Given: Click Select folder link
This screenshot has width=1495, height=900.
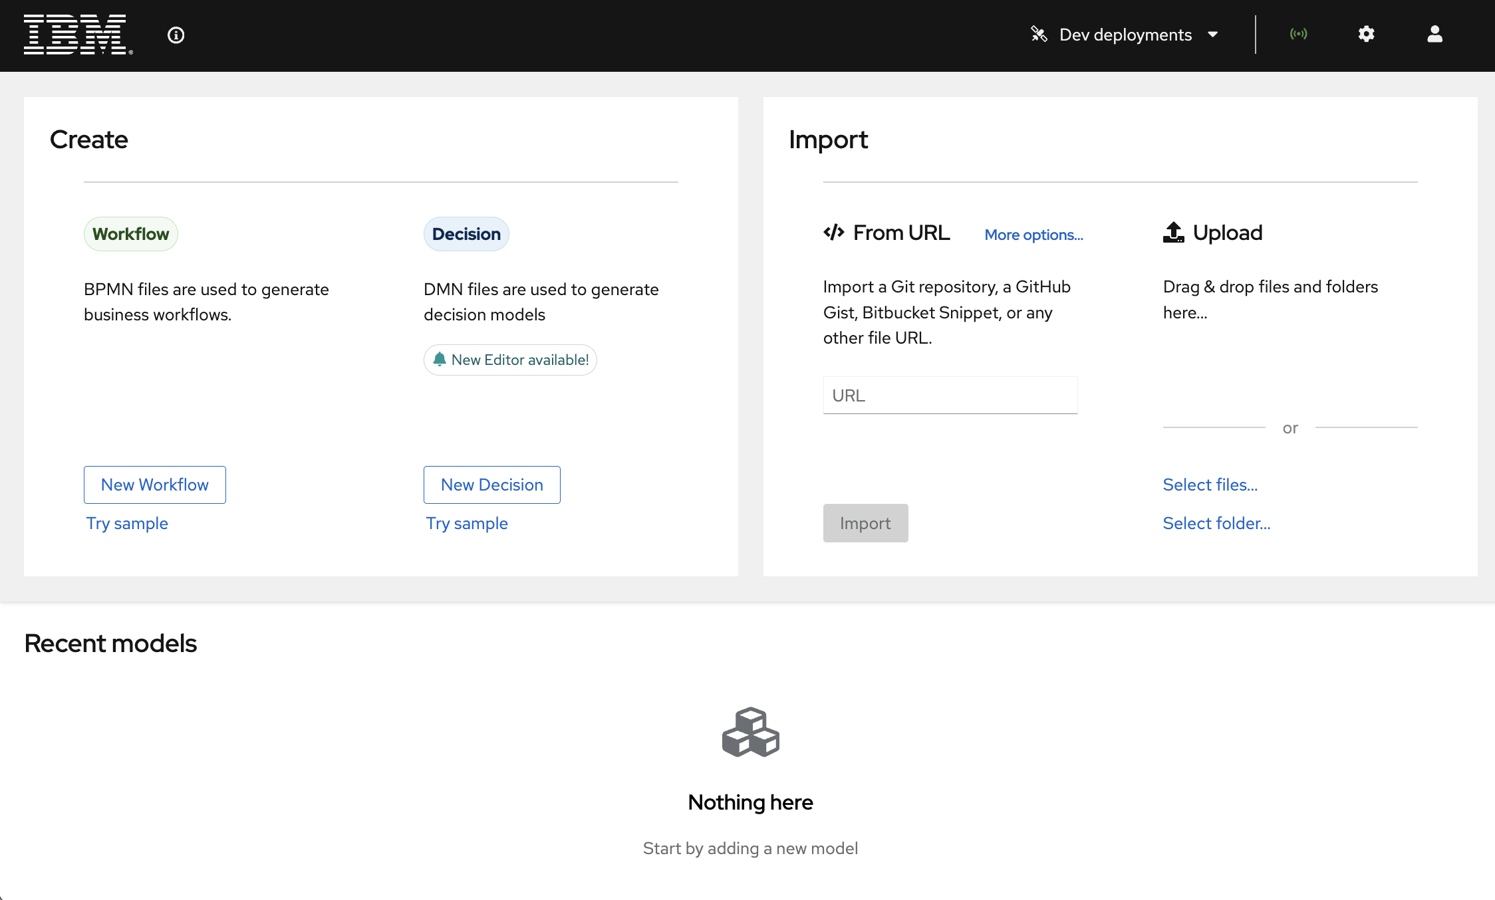Looking at the screenshot, I should pos(1216,523).
